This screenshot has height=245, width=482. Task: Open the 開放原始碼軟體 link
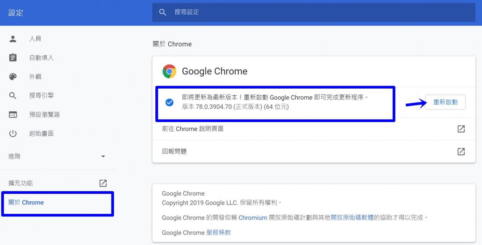coord(352,218)
